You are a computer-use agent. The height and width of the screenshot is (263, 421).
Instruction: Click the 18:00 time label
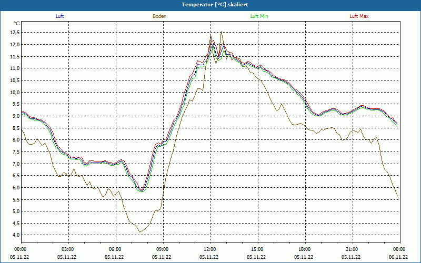306,249
